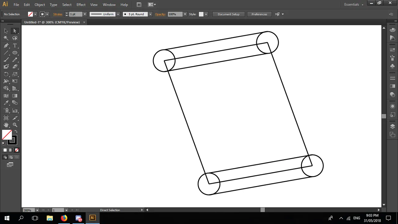The width and height of the screenshot is (398, 224).
Task: Select the Zoom tool
Action: pyautogui.click(x=15, y=125)
